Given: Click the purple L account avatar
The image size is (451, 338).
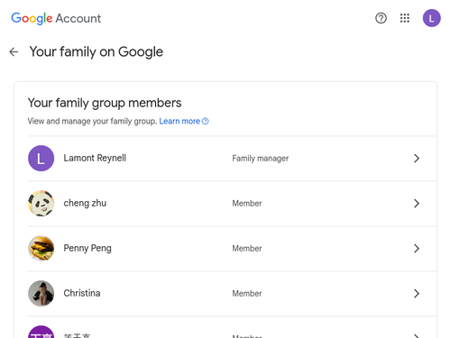Looking at the screenshot, I should point(431,18).
